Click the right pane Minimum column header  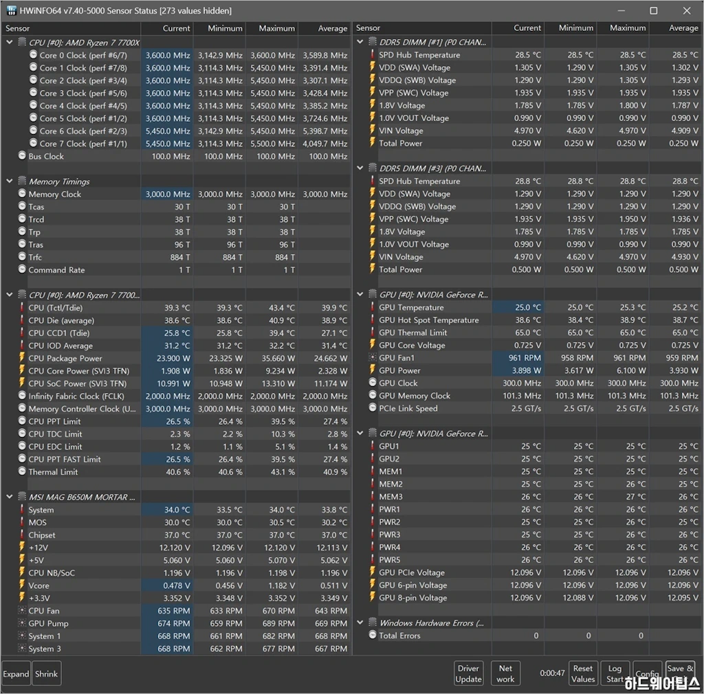tap(570, 27)
